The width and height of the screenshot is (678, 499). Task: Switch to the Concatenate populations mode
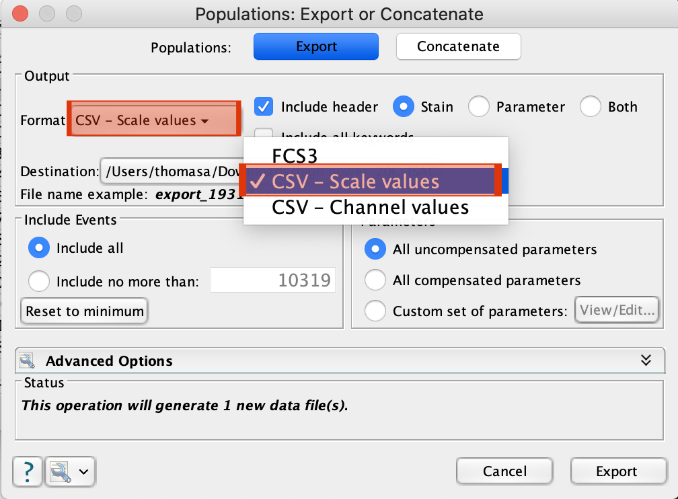pyautogui.click(x=458, y=47)
